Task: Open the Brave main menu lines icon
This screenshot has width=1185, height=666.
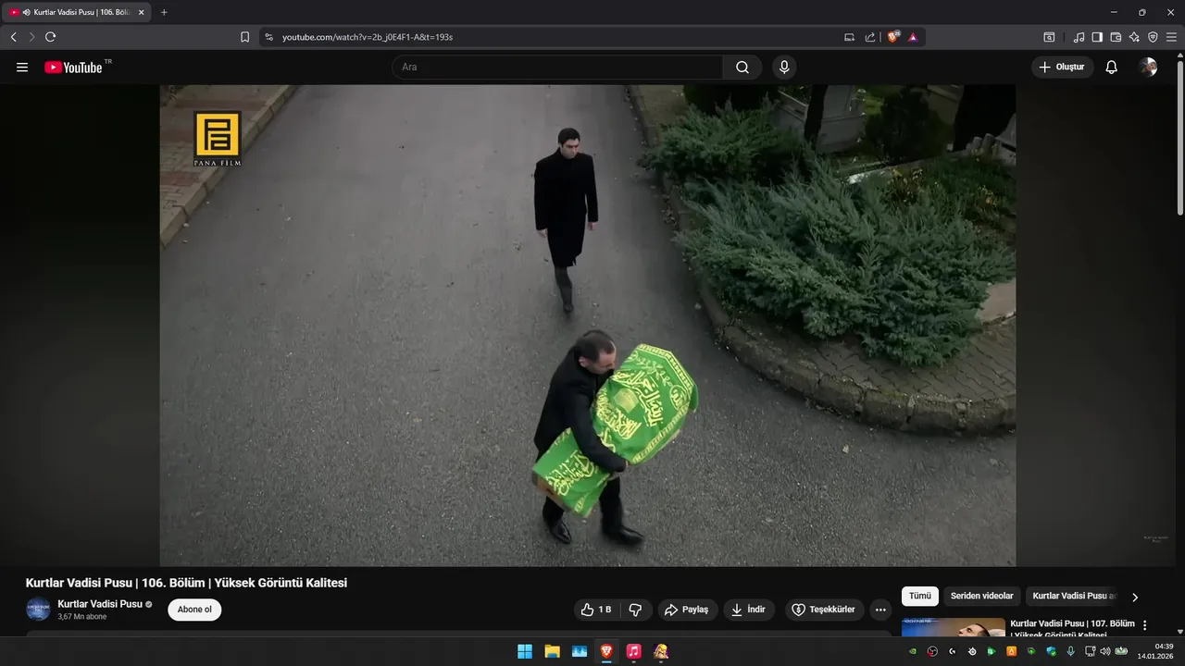Action: (x=1171, y=37)
